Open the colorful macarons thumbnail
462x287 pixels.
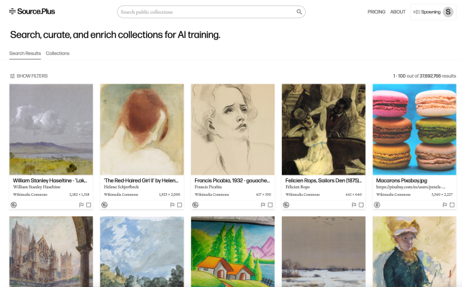(x=414, y=129)
